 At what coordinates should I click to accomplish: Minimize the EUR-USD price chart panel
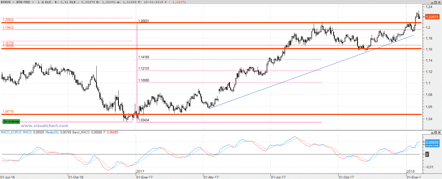433,2
